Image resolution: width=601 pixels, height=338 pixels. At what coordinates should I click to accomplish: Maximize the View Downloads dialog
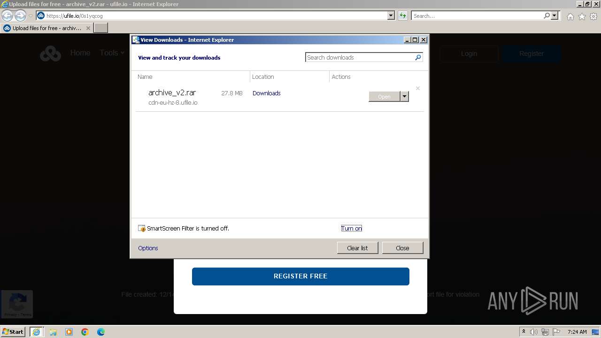click(x=415, y=40)
